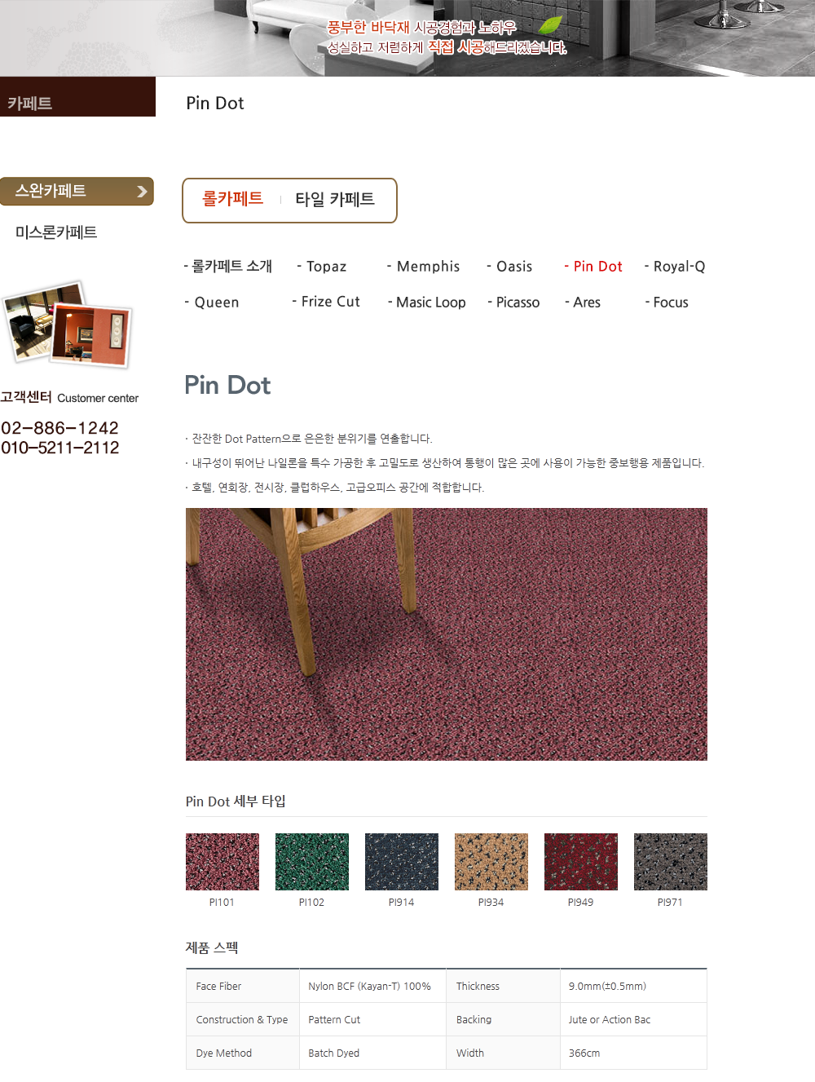Select the PI971 gray carpet swatch
The height and width of the screenshot is (1082, 815).
(x=671, y=862)
